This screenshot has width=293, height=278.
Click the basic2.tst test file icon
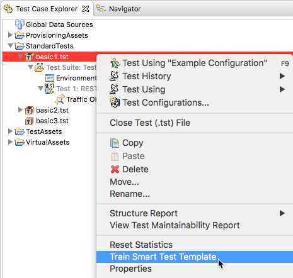pyautogui.click(x=29, y=110)
